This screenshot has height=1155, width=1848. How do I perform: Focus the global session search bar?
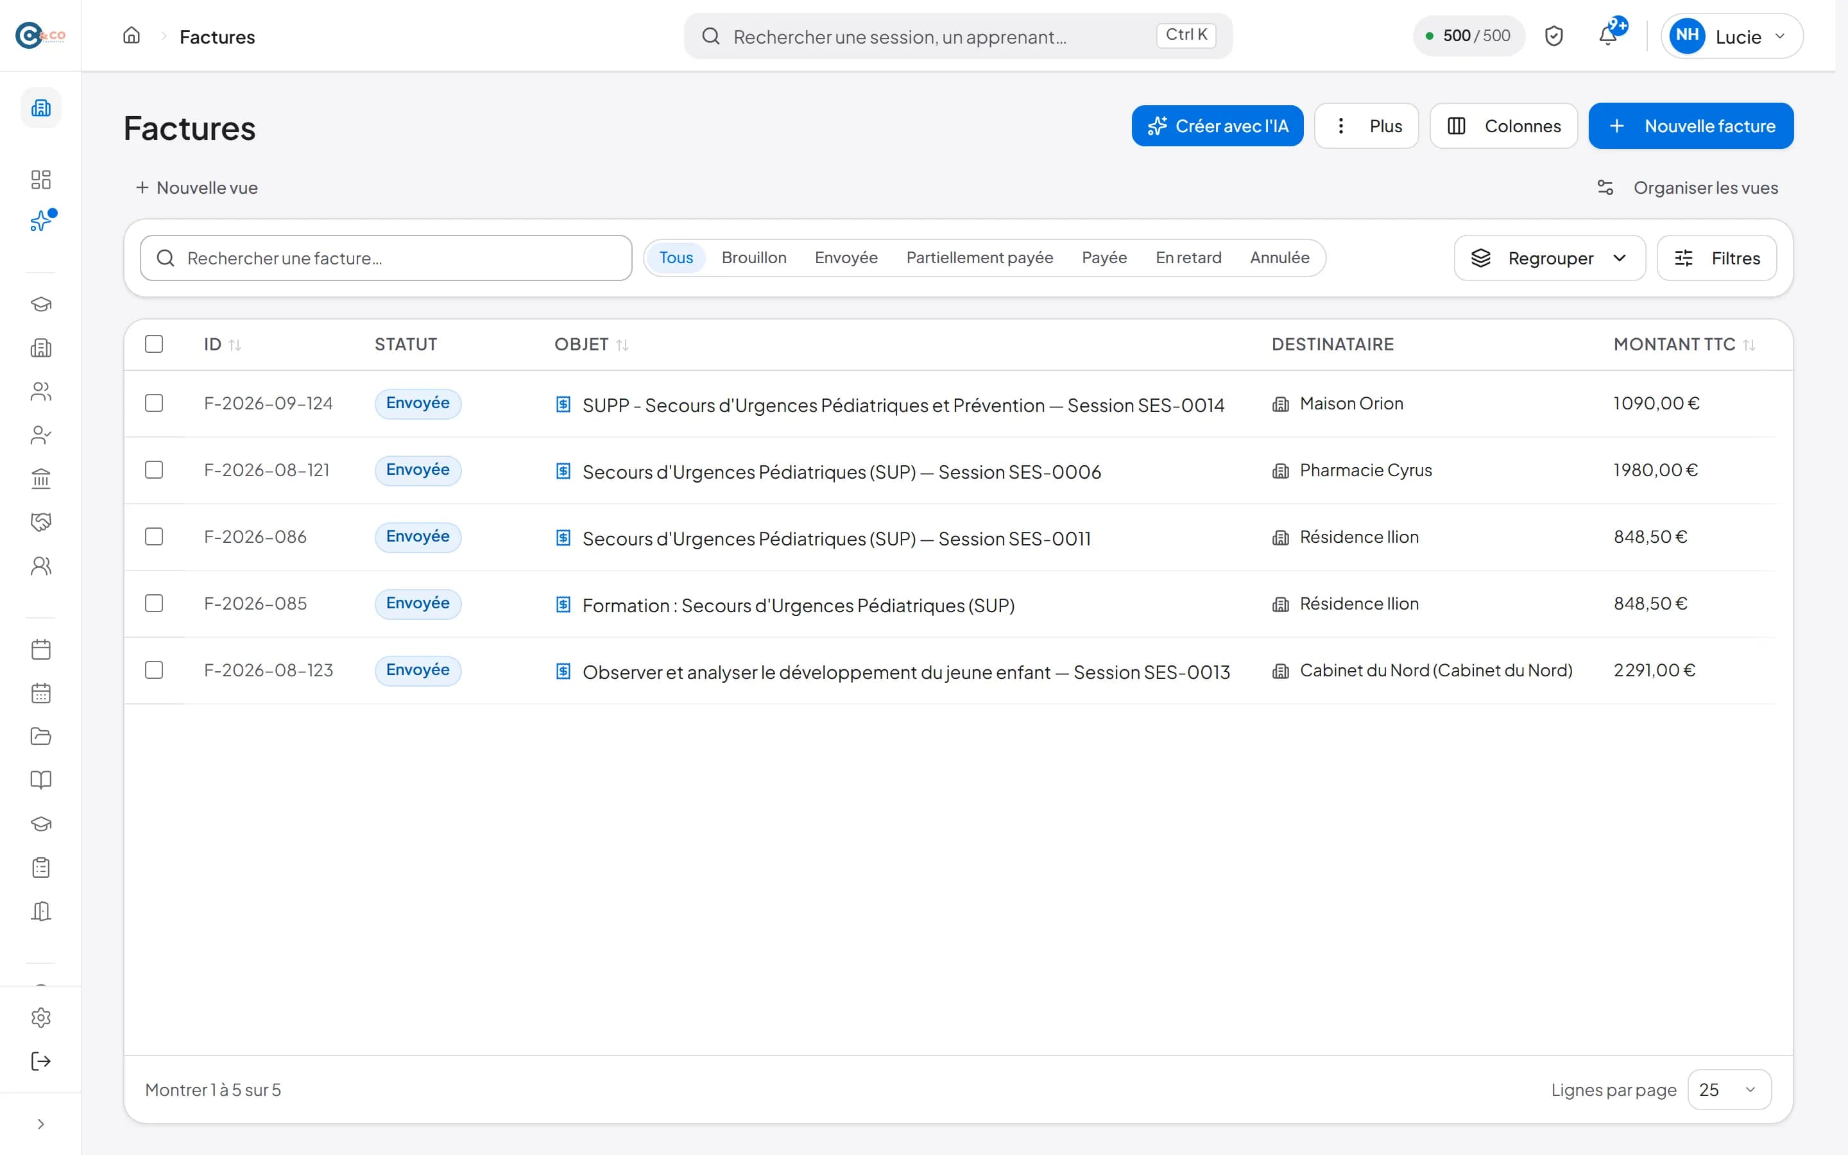point(957,36)
